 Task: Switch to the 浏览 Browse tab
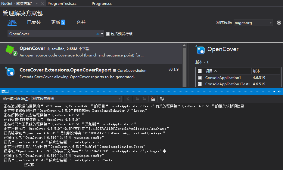click(x=12, y=23)
